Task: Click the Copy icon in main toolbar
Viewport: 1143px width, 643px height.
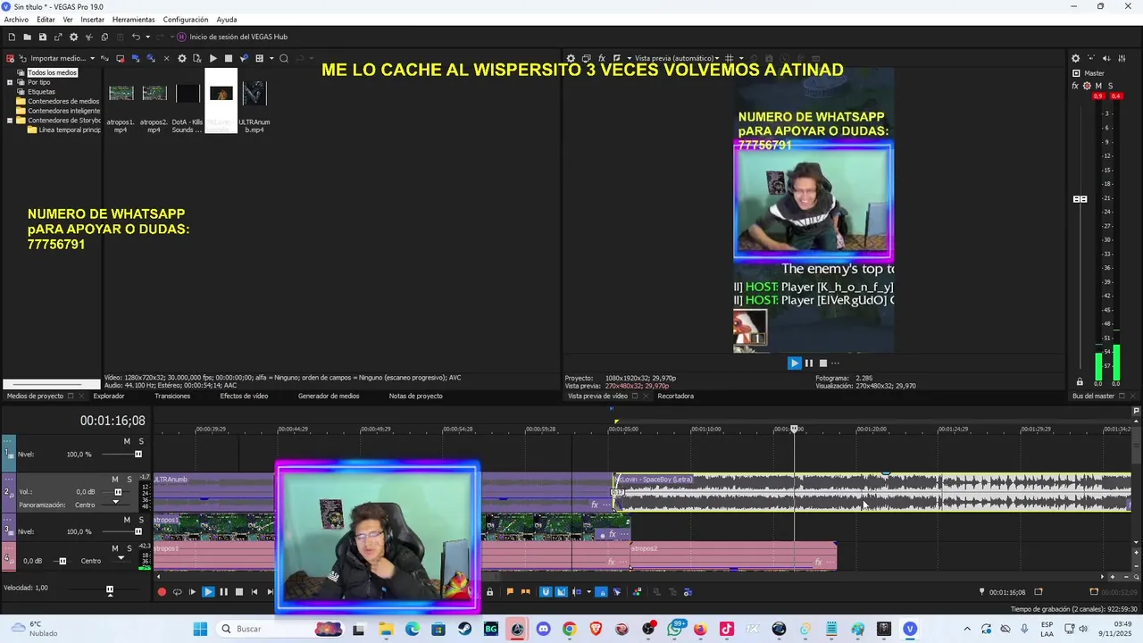Action: pyautogui.click(x=104, y=37)
